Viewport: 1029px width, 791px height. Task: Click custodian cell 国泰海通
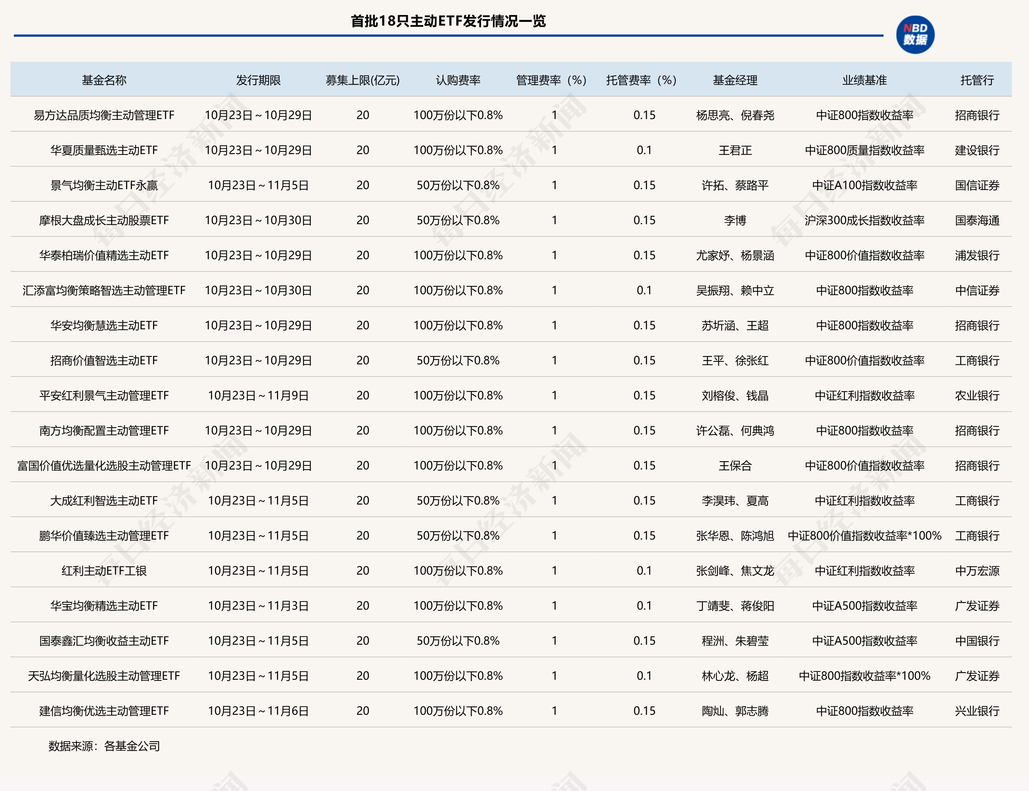[x=977, y=220]
